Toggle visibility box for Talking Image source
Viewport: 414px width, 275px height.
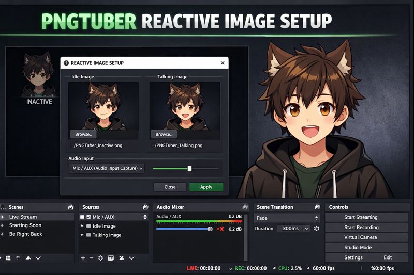(88, 235)
